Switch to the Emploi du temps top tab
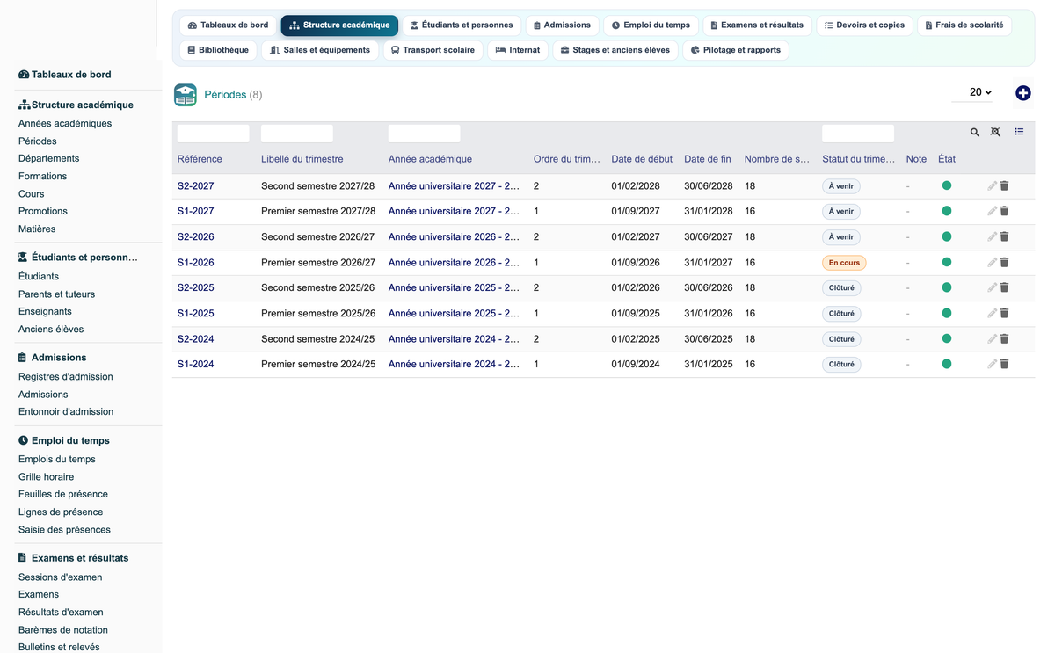 (x=651, y=25)
